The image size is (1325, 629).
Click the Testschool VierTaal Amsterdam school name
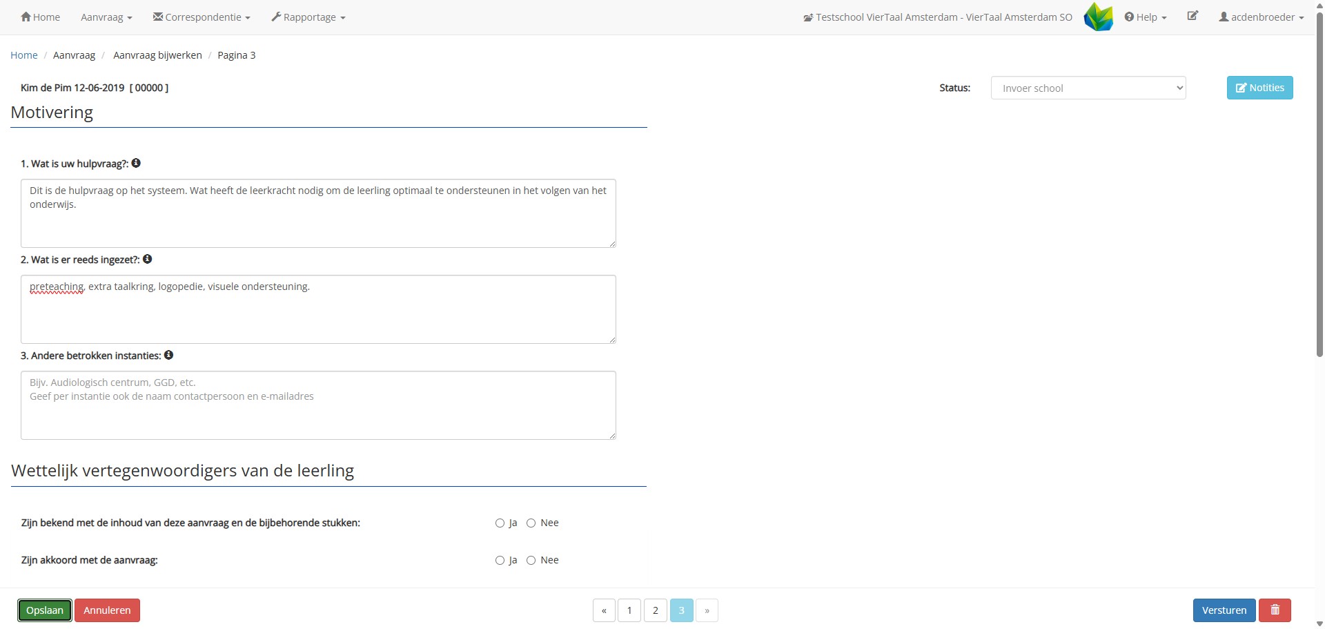pyautogui.click(x=938, y=17)
